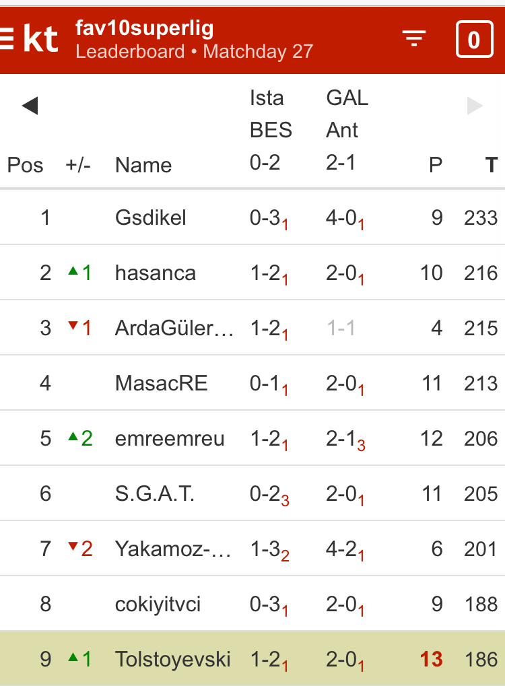Image resolution: width=505 pixels, height=686 pixels.
Task: Open S.G.A.T. player profile
Action: pos(155,494)
